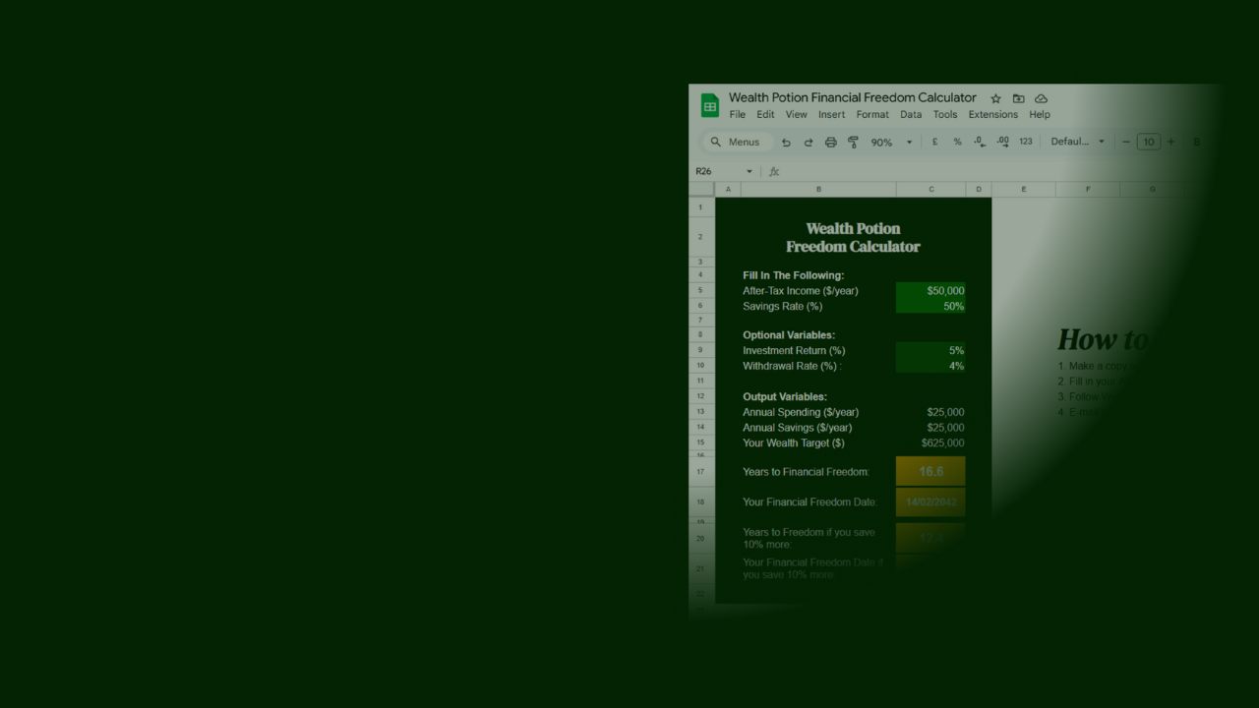1259x708 pixels.
Task: Star the Wealth Potion spreadsheet
Action: click(x=995, y=98)
